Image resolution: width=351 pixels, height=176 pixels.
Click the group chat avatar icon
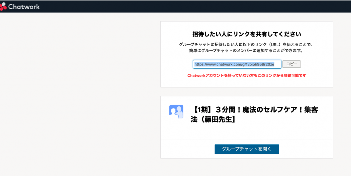pos(176,112)
